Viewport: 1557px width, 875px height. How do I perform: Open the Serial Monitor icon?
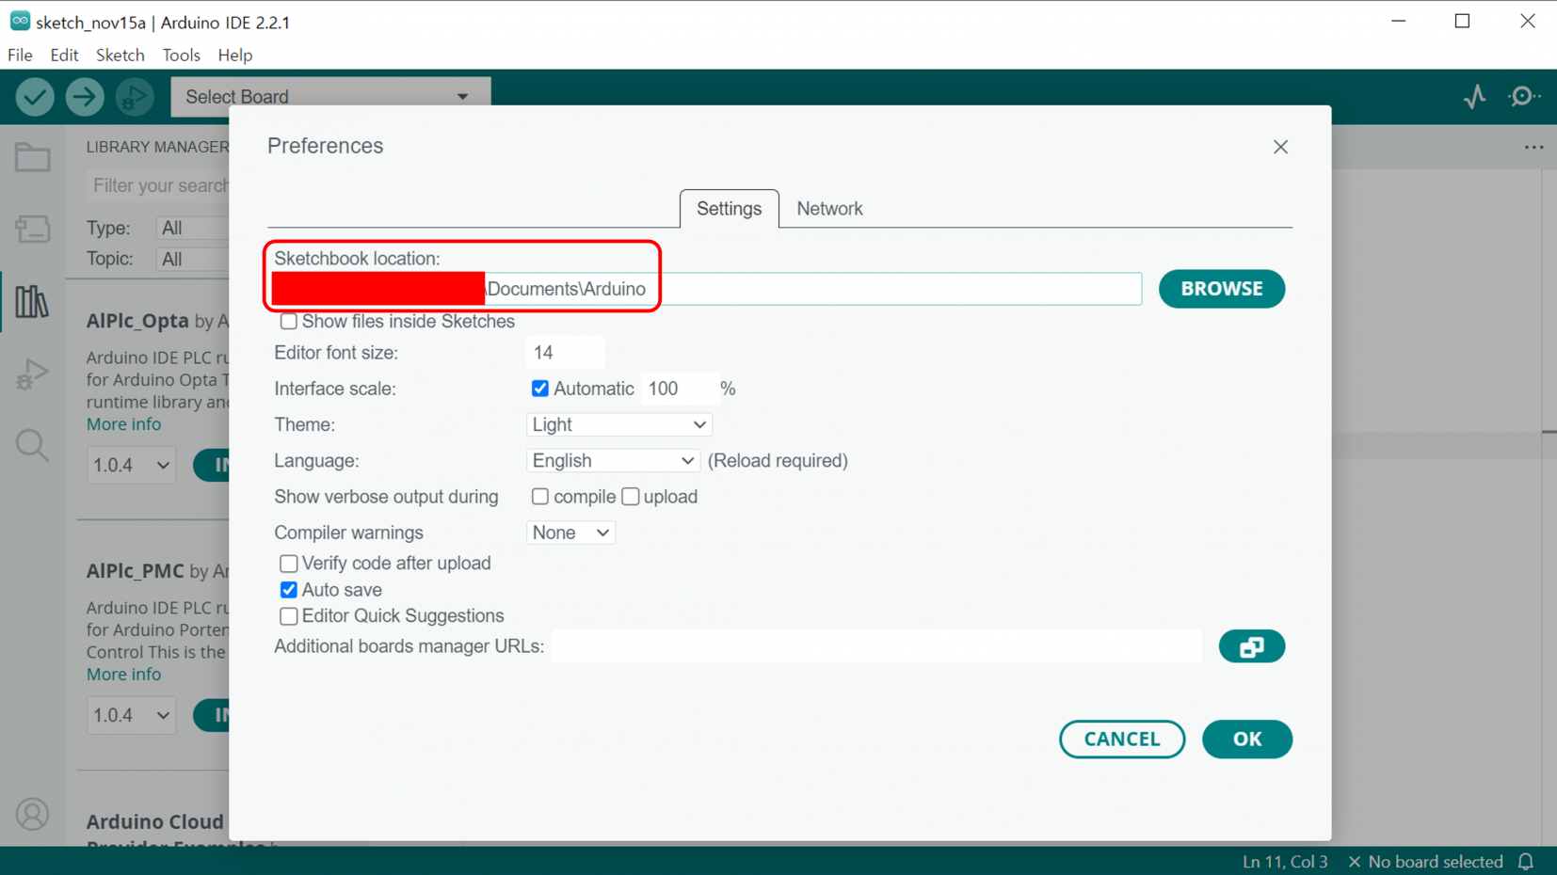click(1523, 97)
